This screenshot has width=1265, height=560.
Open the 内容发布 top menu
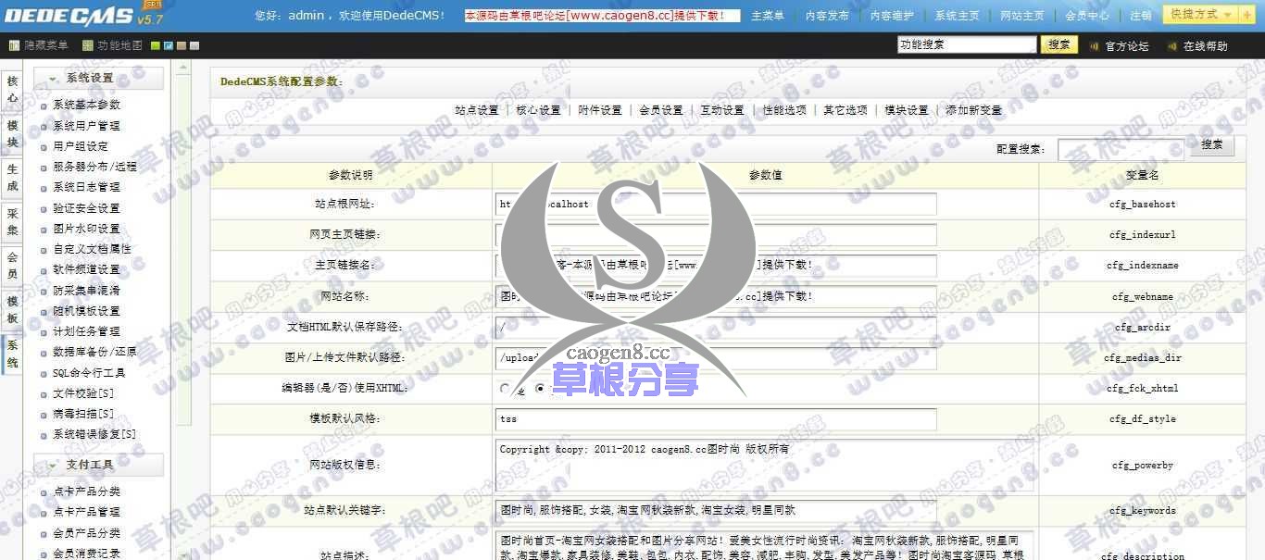827,14
